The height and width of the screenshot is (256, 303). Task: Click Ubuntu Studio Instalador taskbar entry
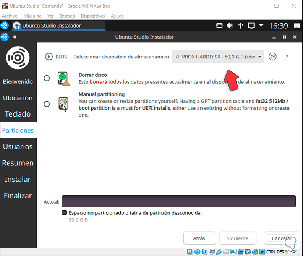(x=59, y=26)
